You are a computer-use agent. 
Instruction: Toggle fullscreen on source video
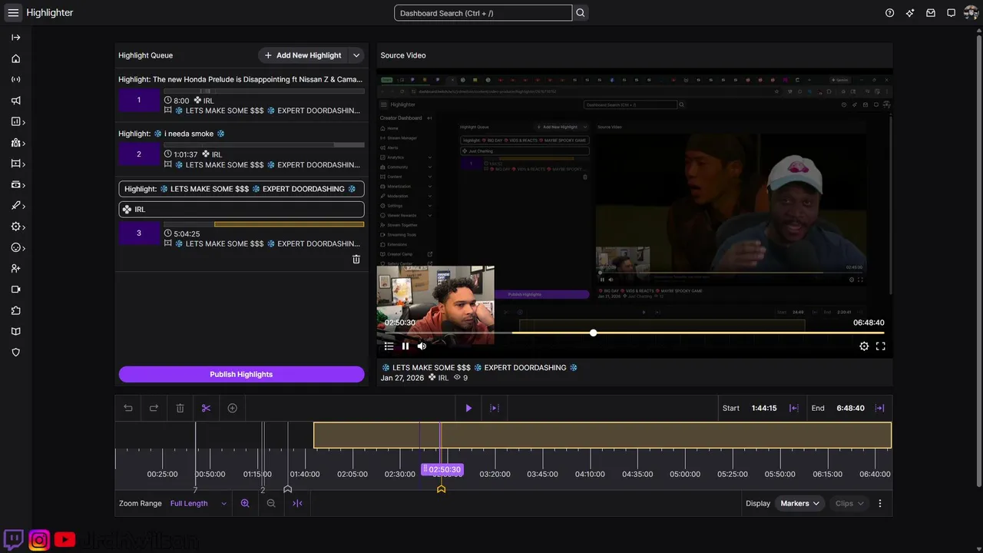click(881, 346)
